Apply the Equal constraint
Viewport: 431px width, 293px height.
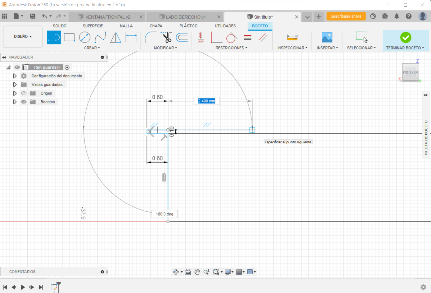click(x=248, y=37)
